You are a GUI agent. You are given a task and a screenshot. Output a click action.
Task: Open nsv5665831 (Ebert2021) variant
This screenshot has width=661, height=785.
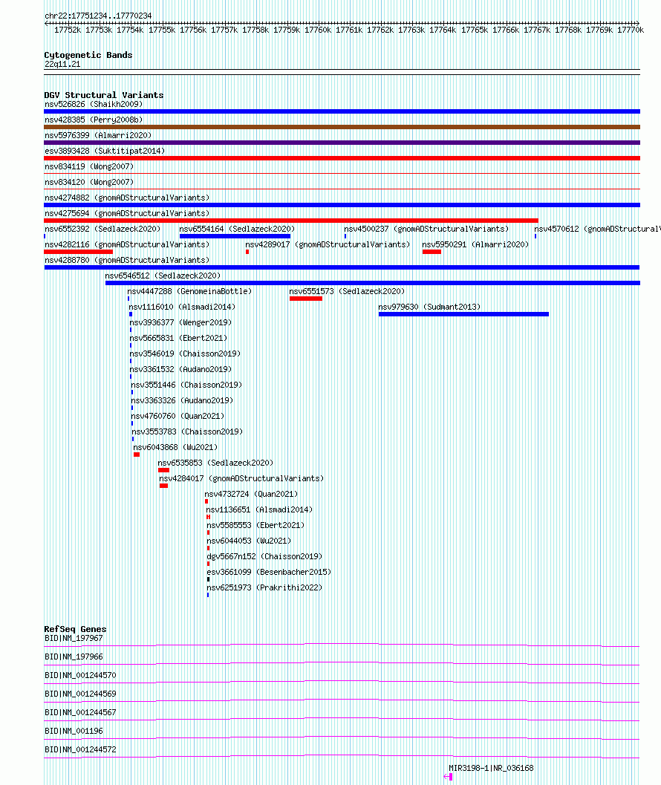click(x=179, y=338)
